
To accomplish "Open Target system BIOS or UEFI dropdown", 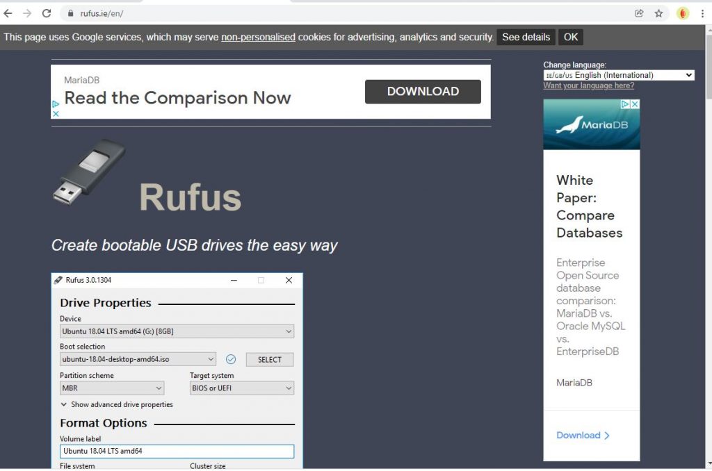I will (241, 388).
